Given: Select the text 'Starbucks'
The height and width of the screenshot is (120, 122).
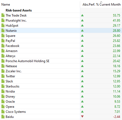Looking at the screenshot, I should pyautogui.click(x=13, y=86).
